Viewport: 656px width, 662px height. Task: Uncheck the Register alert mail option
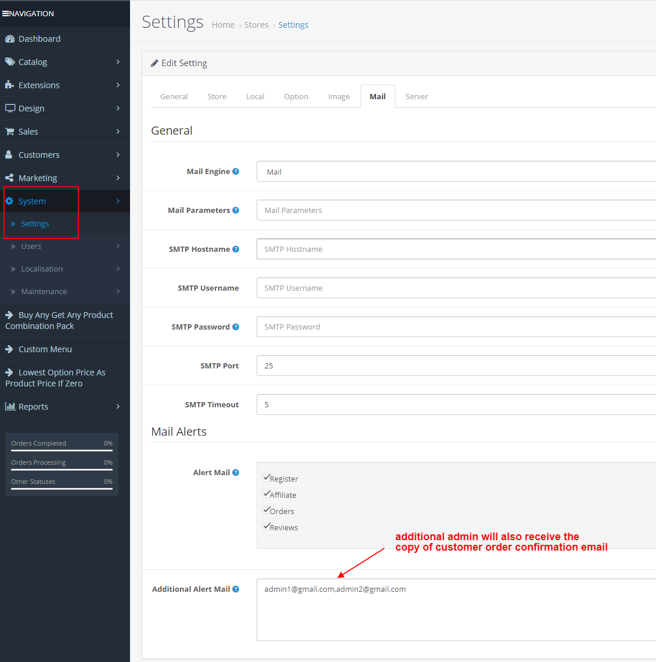click(266, 477)
